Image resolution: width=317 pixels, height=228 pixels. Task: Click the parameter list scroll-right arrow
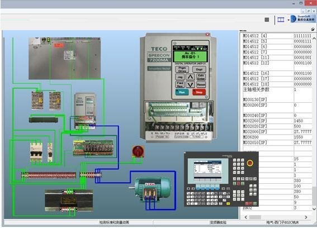[x=306, y=217]
